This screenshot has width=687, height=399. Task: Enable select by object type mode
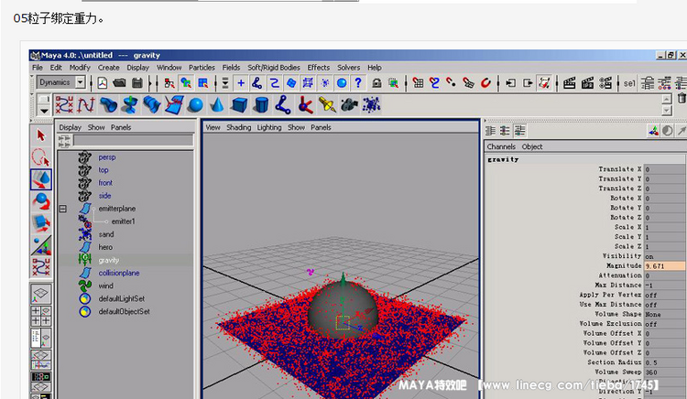tap(186, 82)
